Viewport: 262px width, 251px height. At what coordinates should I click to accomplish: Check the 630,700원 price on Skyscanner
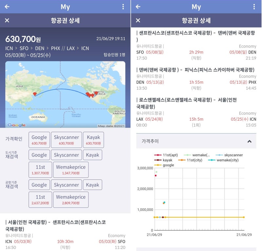[66, 140]
